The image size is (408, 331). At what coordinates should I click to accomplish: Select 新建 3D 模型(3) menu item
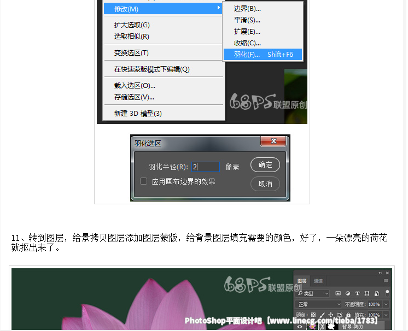point(164,114)
